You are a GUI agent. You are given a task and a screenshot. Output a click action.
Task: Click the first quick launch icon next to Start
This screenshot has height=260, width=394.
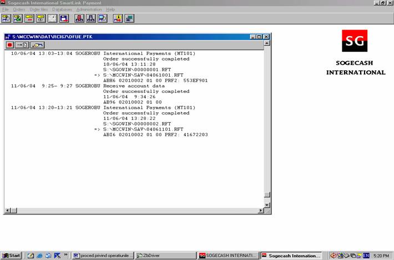31,256
